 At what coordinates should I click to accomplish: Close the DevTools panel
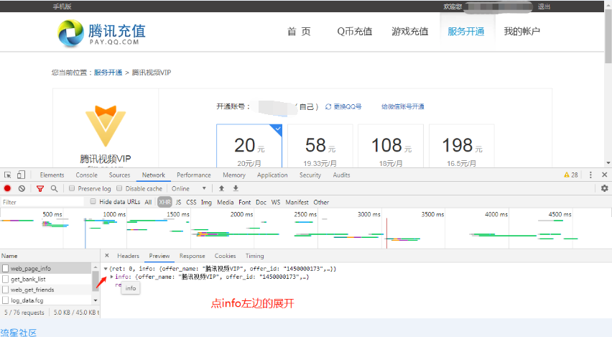click(605, 175)
